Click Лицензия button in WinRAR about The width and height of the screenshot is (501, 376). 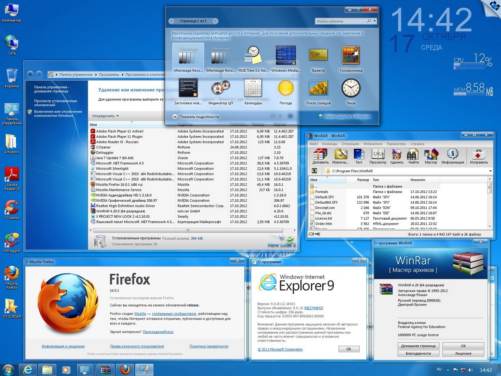[463, 353]
